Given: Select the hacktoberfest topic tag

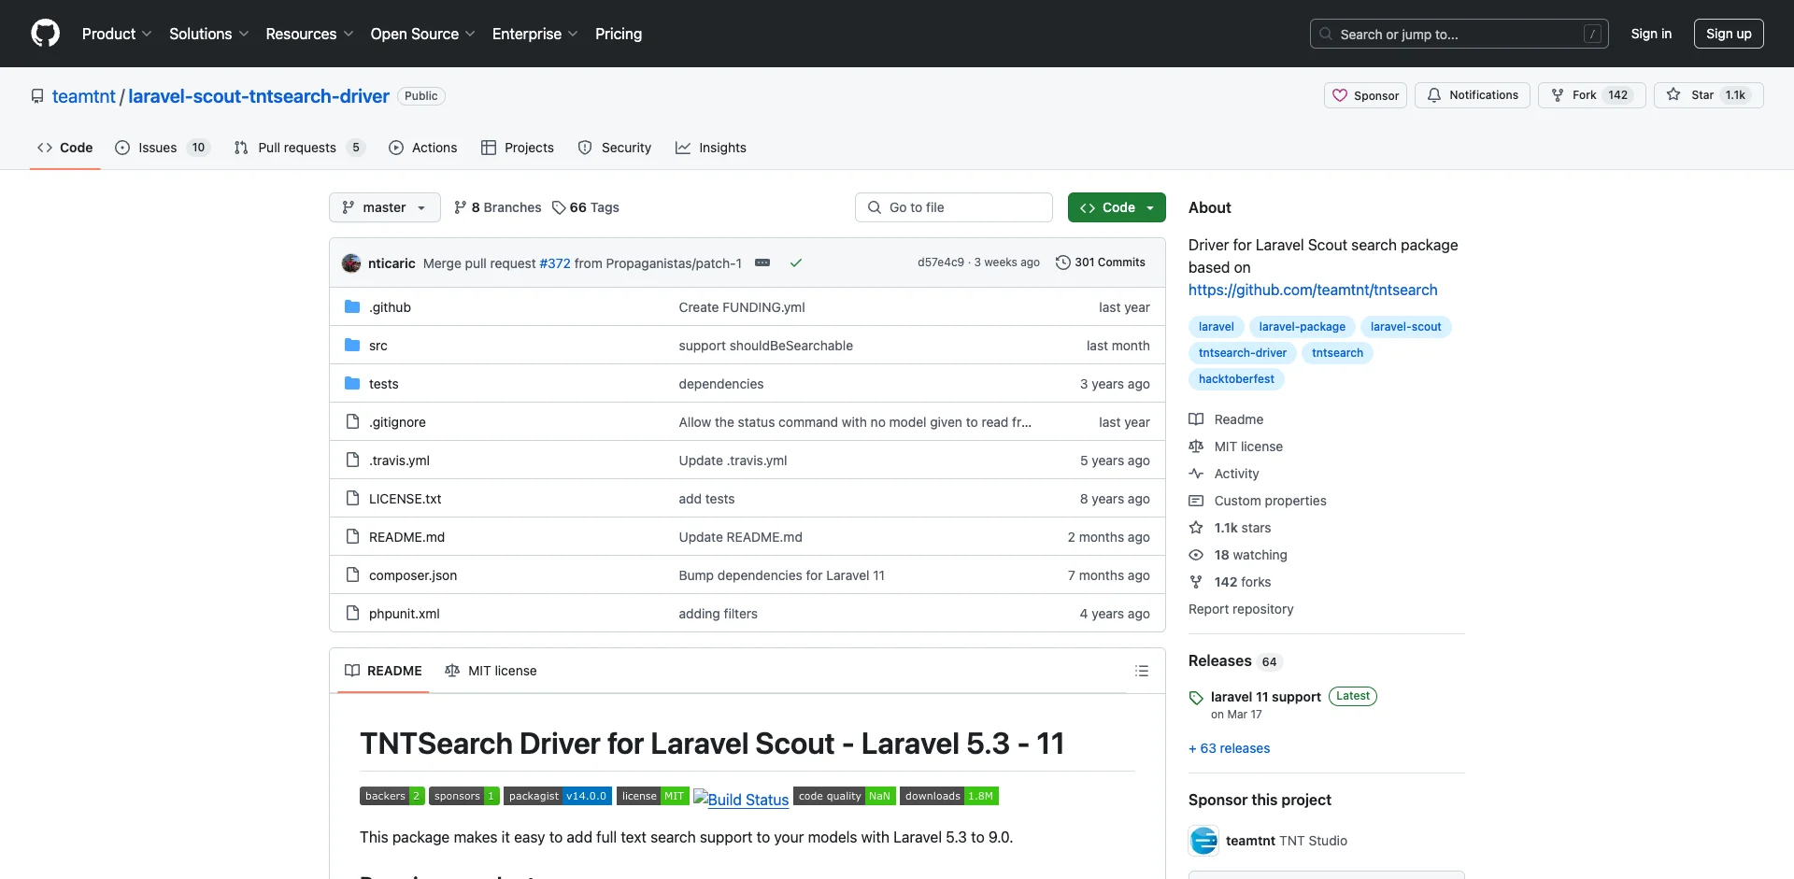Looking at the screenshot, I should pyautogui.click(x=1236, y=379).
